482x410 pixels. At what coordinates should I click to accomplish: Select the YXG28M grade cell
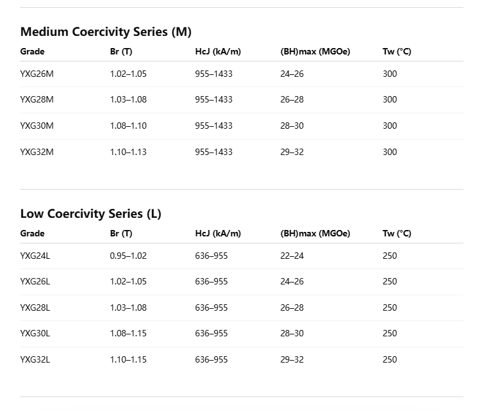tap(37, 99)
